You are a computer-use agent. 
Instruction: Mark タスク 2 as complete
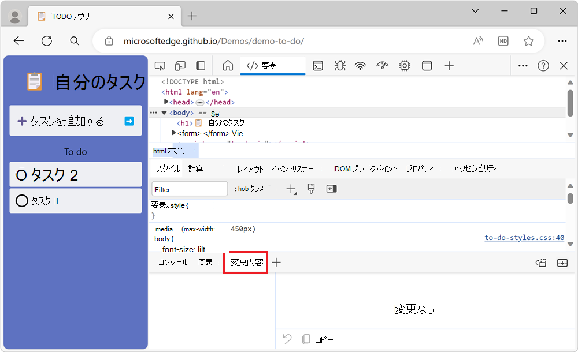(21, 174)
